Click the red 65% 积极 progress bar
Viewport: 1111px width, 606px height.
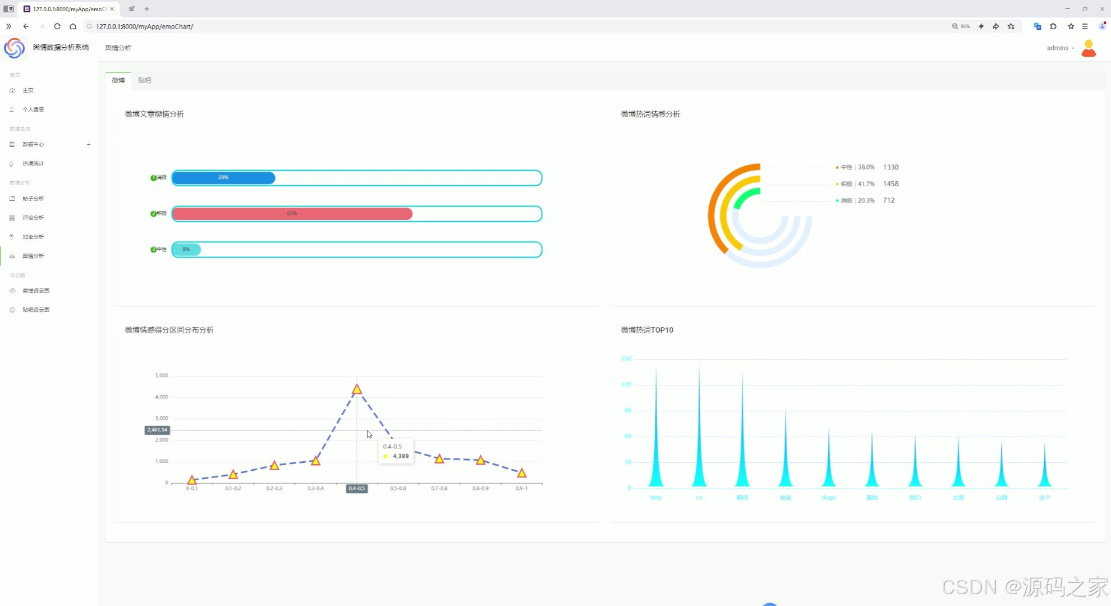292,214
